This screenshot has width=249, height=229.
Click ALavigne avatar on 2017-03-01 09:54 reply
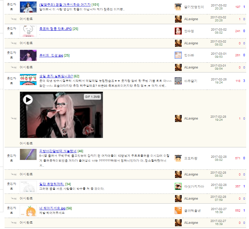(178, 67)
